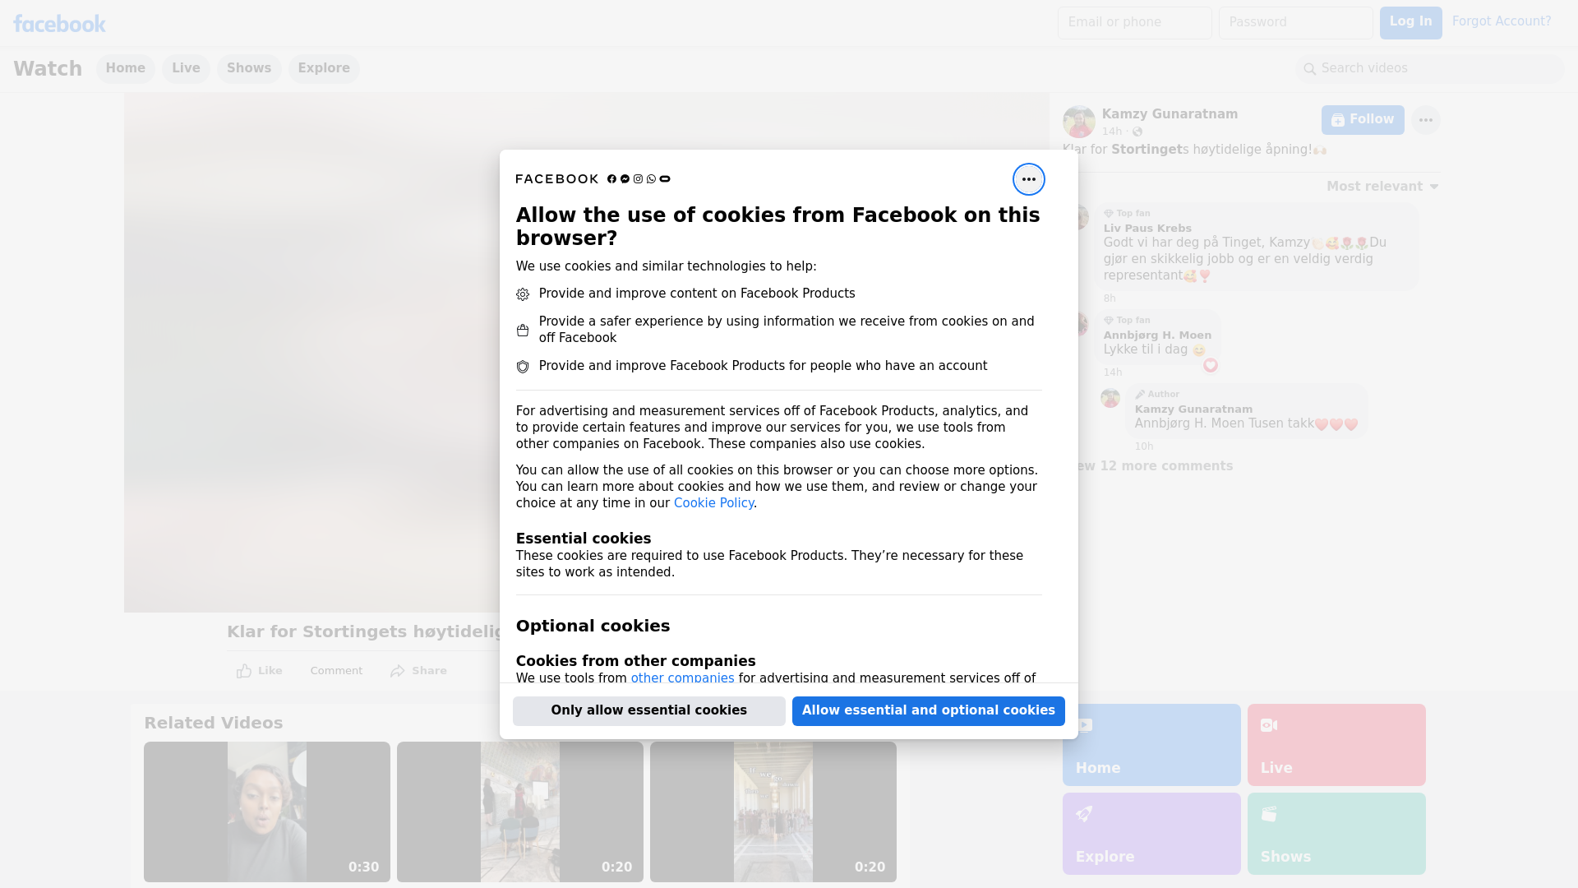Click the heart reaction on Annbjørg's comment
1578x888 pixels.
[x=1210, y=366]
